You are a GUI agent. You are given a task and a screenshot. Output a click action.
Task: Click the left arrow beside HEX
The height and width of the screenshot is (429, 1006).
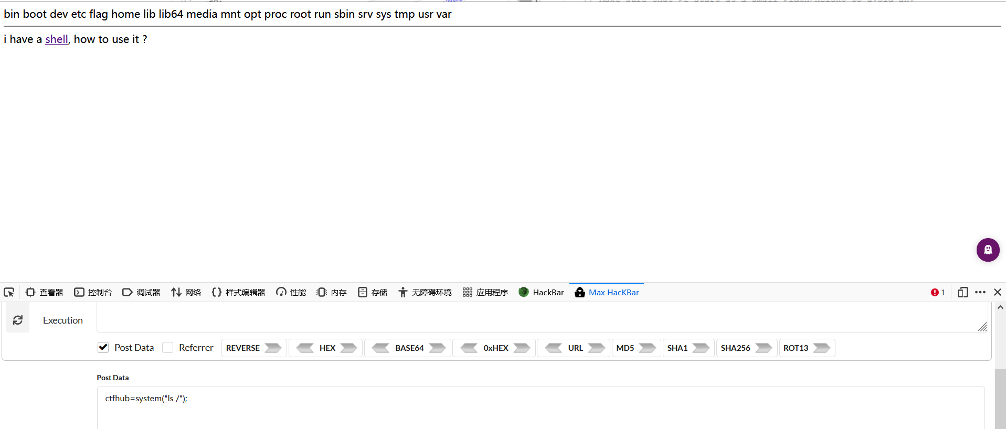305,348
